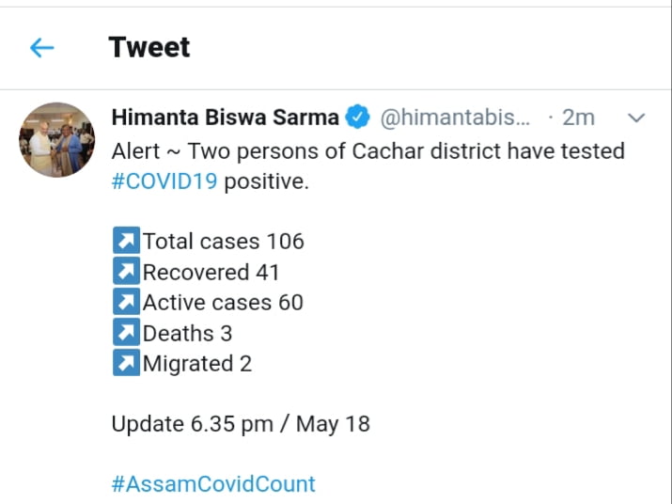Click the @himantabis handle

click(x=455, y=118)
